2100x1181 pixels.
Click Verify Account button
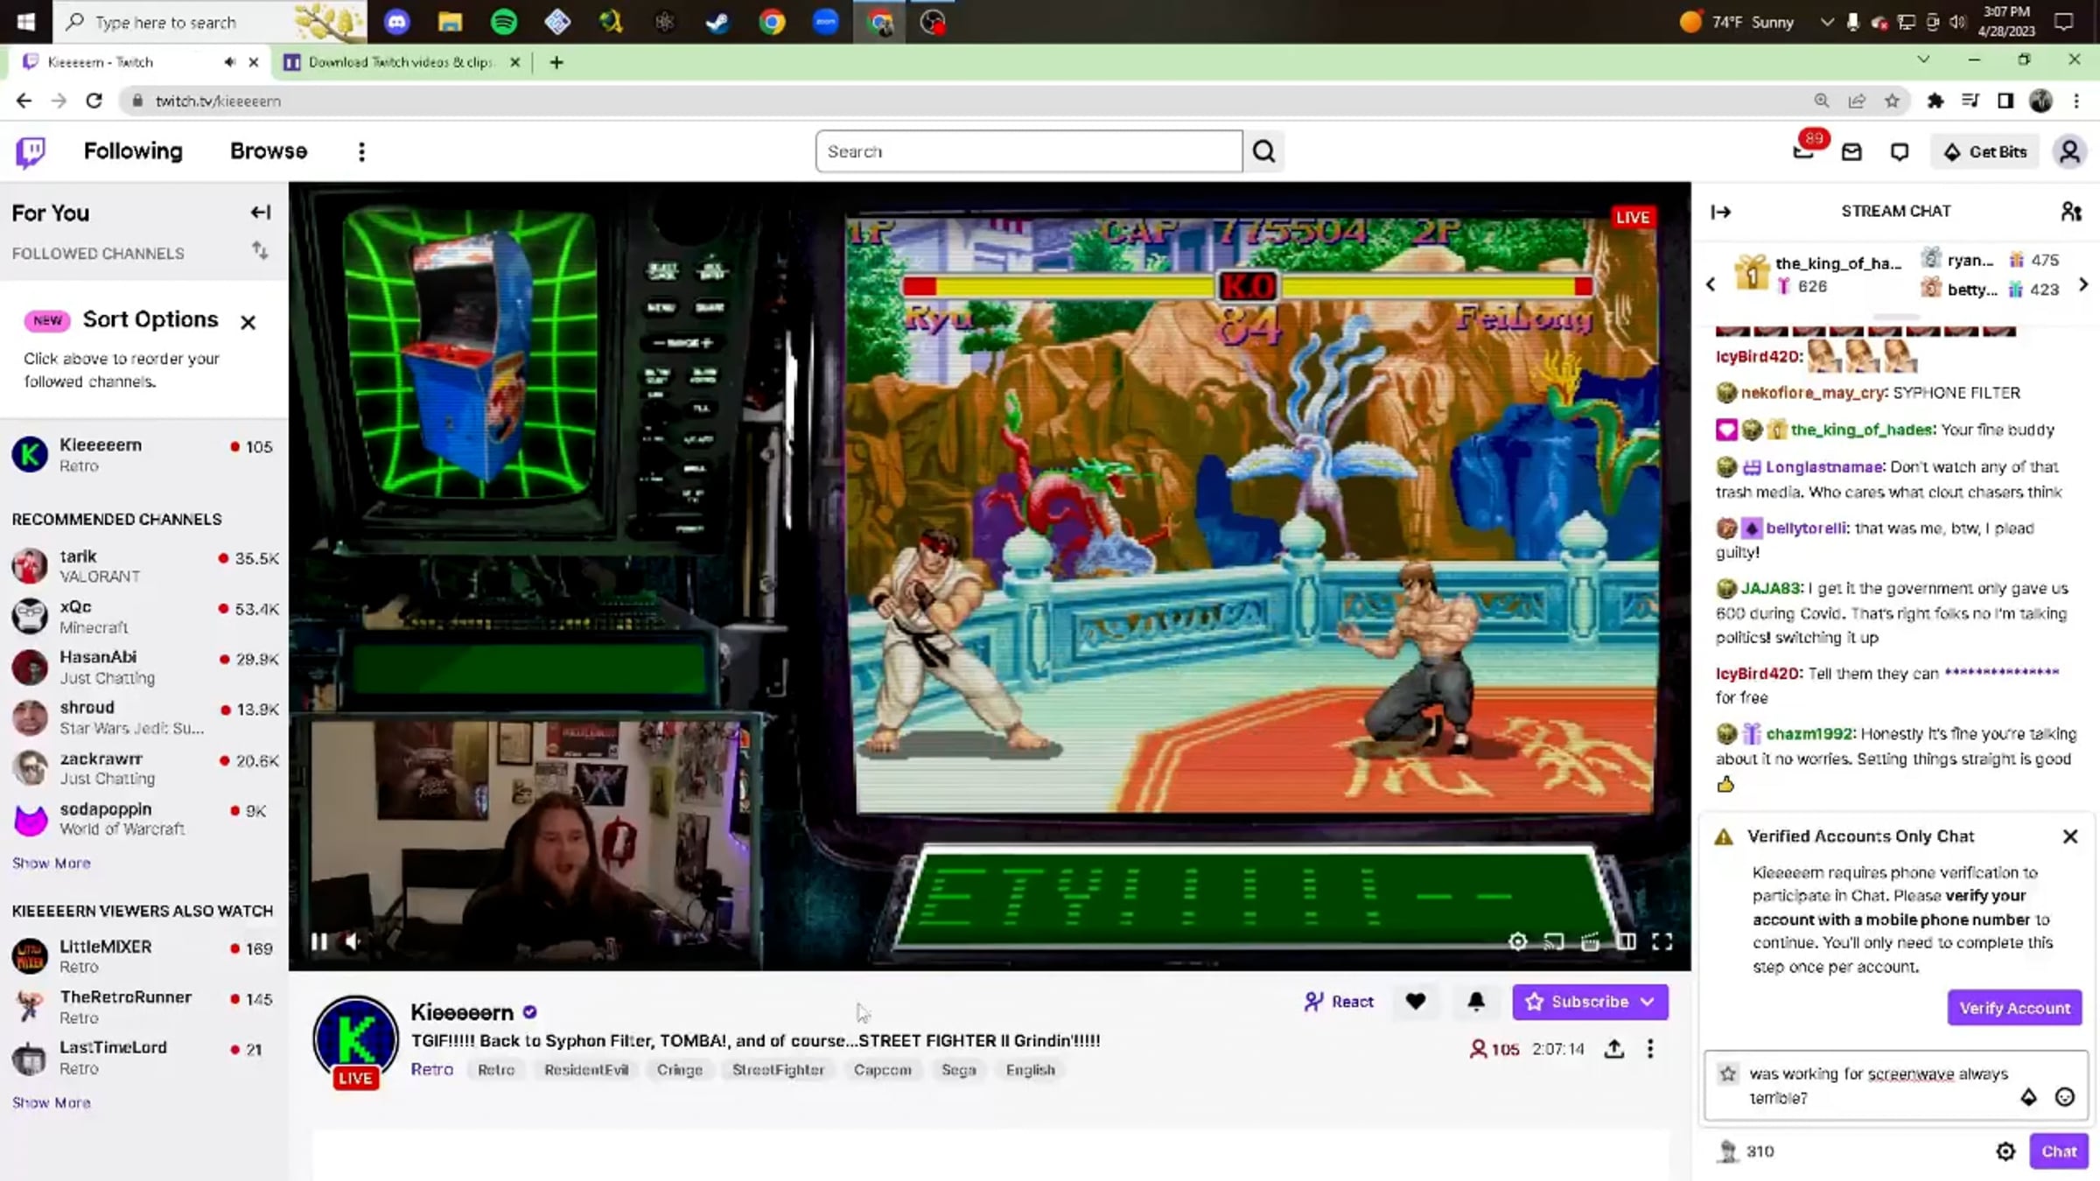coord(2014,1008)
